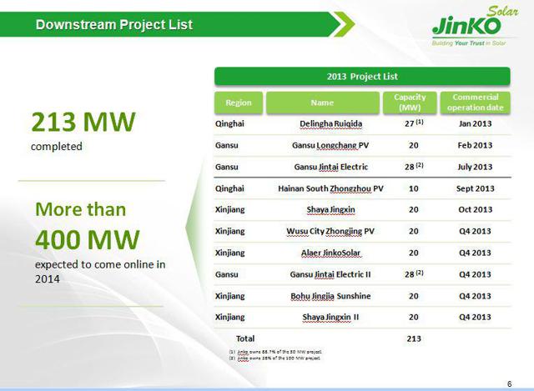
Task: Select the '400 MW' headline text
Action: tap(88, 239)
